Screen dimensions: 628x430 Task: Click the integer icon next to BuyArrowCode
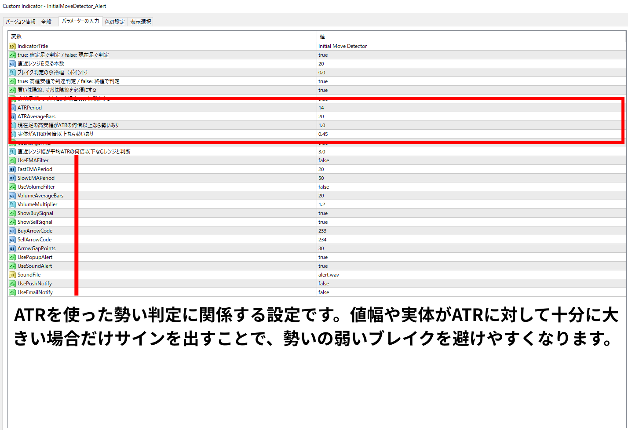(12, 231)
